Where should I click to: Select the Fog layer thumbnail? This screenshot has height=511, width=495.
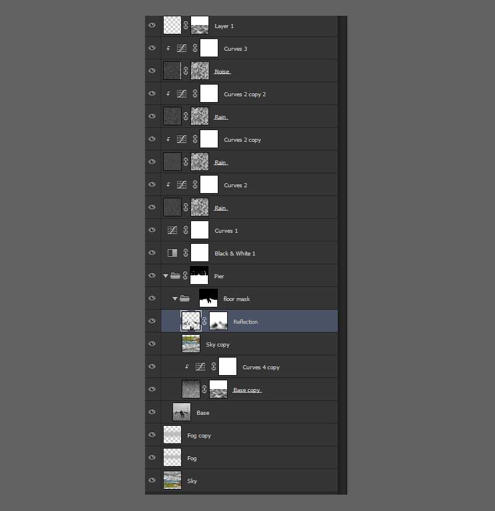[172, 457]
